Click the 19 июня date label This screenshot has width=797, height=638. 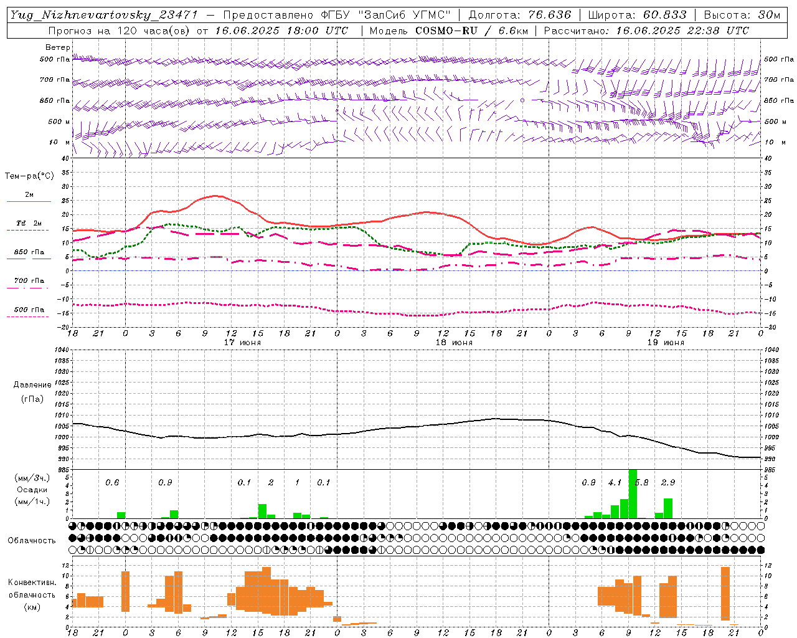coord(665,343)
